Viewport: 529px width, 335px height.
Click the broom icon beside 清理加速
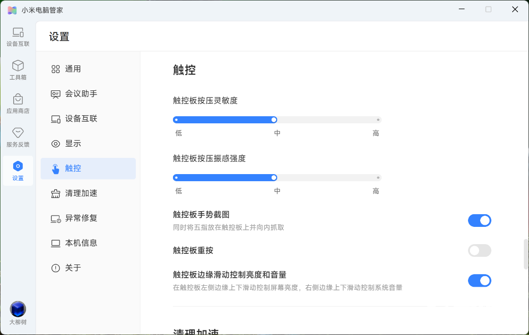point(55,193)
